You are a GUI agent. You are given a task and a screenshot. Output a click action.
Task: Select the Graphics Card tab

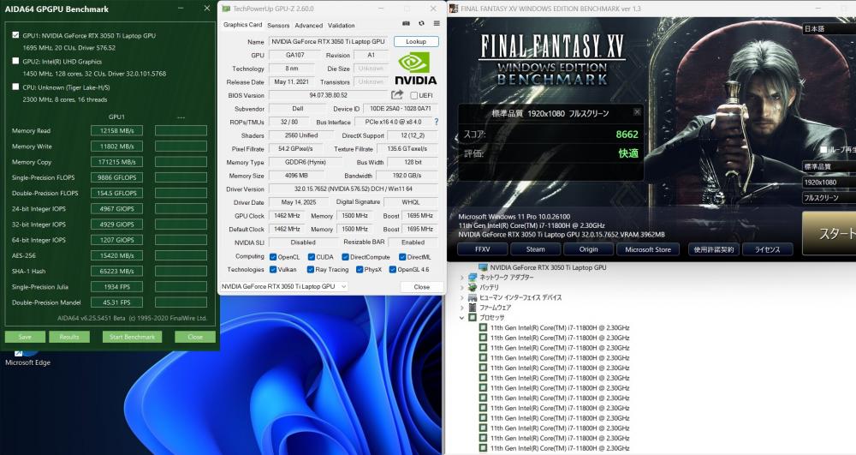pos(242,25)
